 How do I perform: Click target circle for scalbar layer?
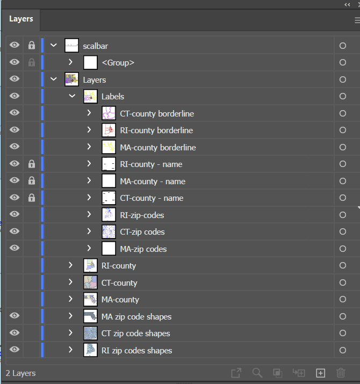pyautogui.click(x=343, y=46)
